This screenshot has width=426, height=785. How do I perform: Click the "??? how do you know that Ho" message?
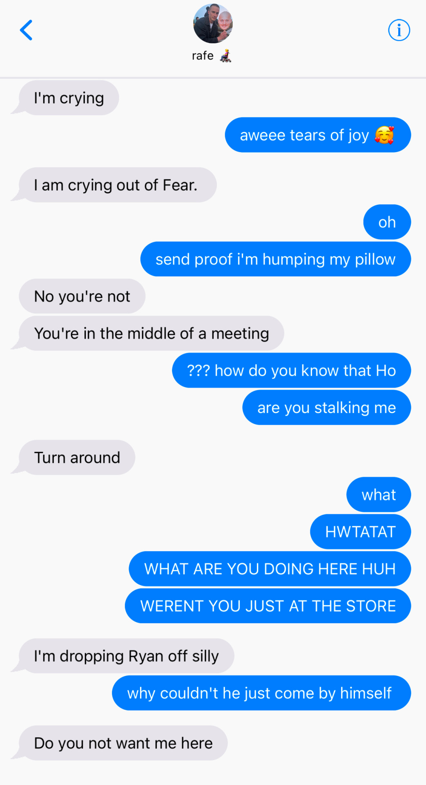292,370
